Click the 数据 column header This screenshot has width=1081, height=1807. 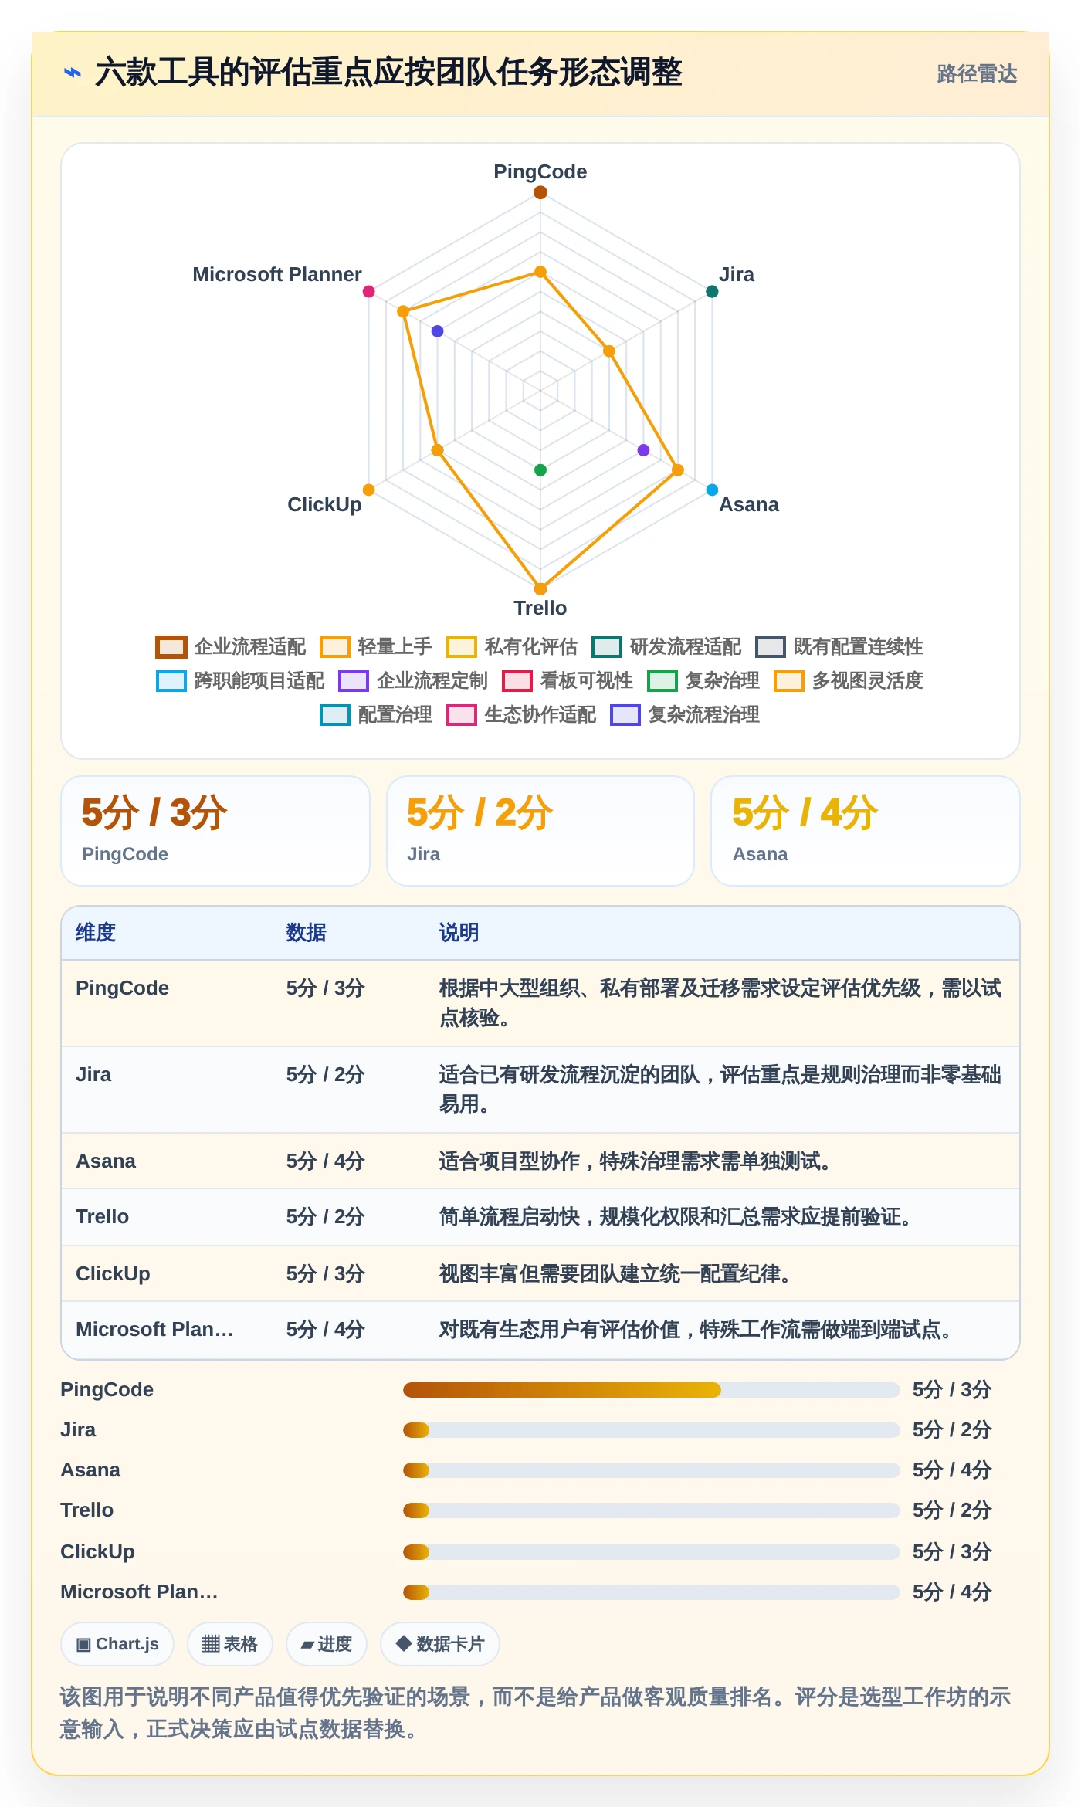pos(307,932)
